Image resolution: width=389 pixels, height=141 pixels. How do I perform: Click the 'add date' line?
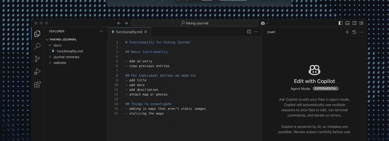point(135,85)
